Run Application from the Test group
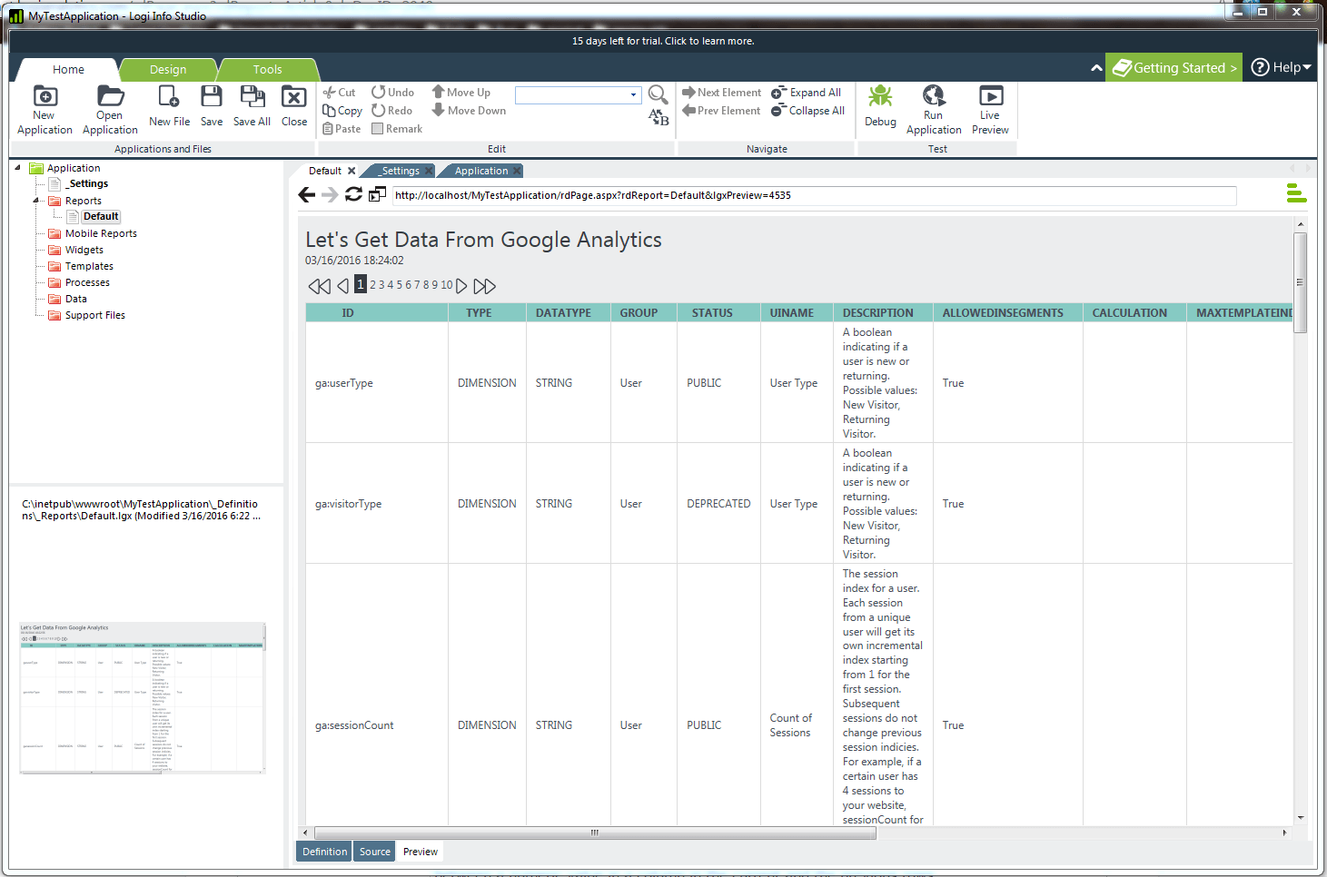 tap(933, 107)
